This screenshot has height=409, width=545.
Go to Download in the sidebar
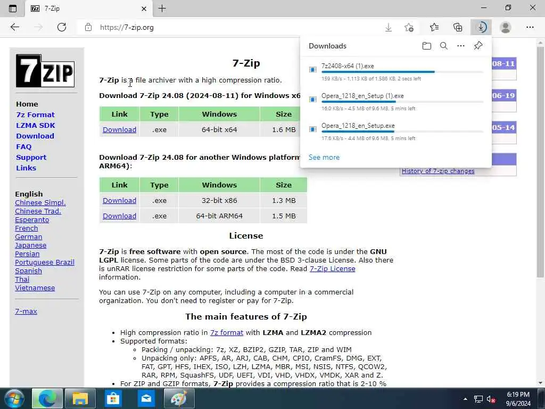(35, 136)
